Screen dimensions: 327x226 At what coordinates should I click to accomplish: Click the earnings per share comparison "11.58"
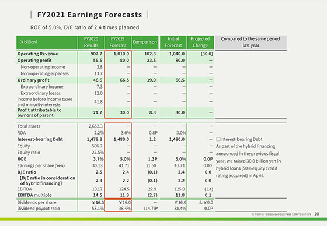click(x=151, y=165)
